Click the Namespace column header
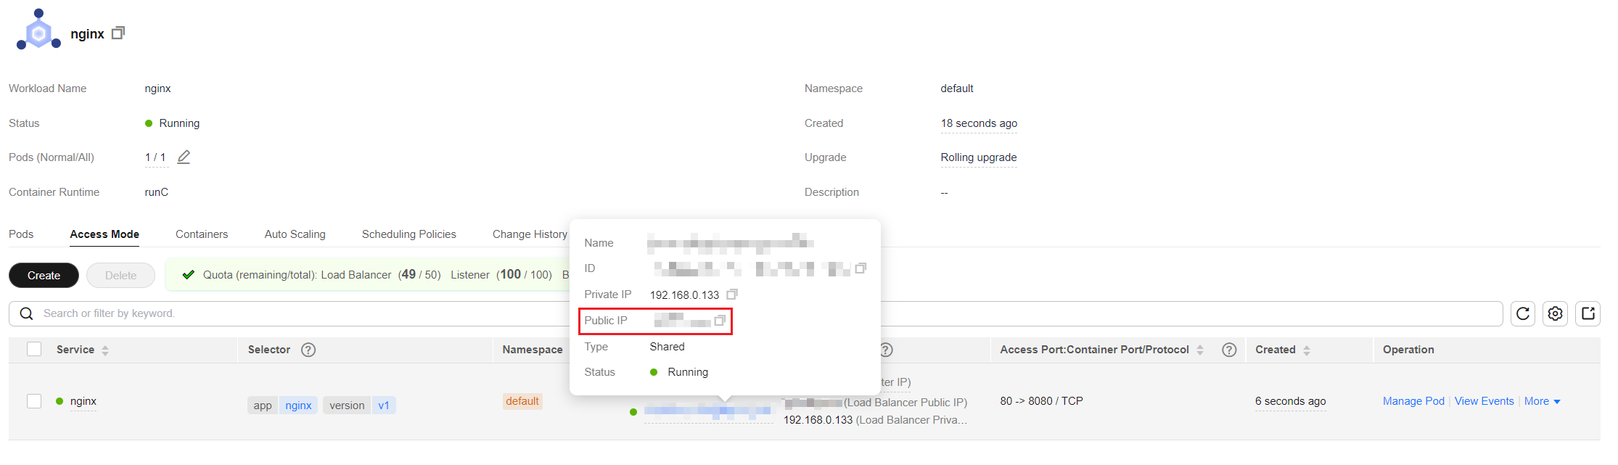This screenshot has height=465, width=1618. click(x=532, y=350)
